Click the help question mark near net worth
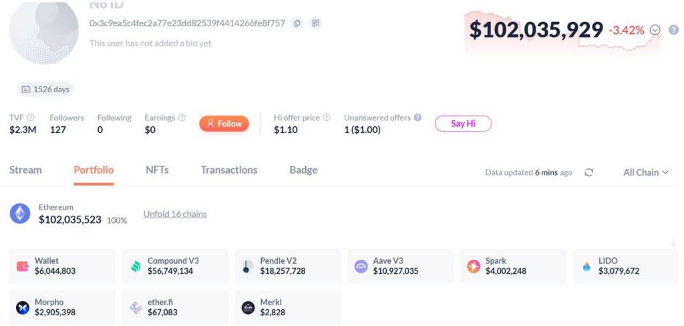The image size is (684, 326). pos(673,30)
